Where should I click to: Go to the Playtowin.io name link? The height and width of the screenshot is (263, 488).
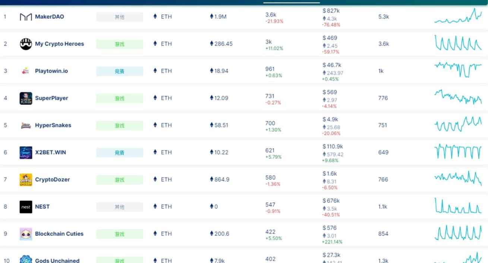pos(51,71)
